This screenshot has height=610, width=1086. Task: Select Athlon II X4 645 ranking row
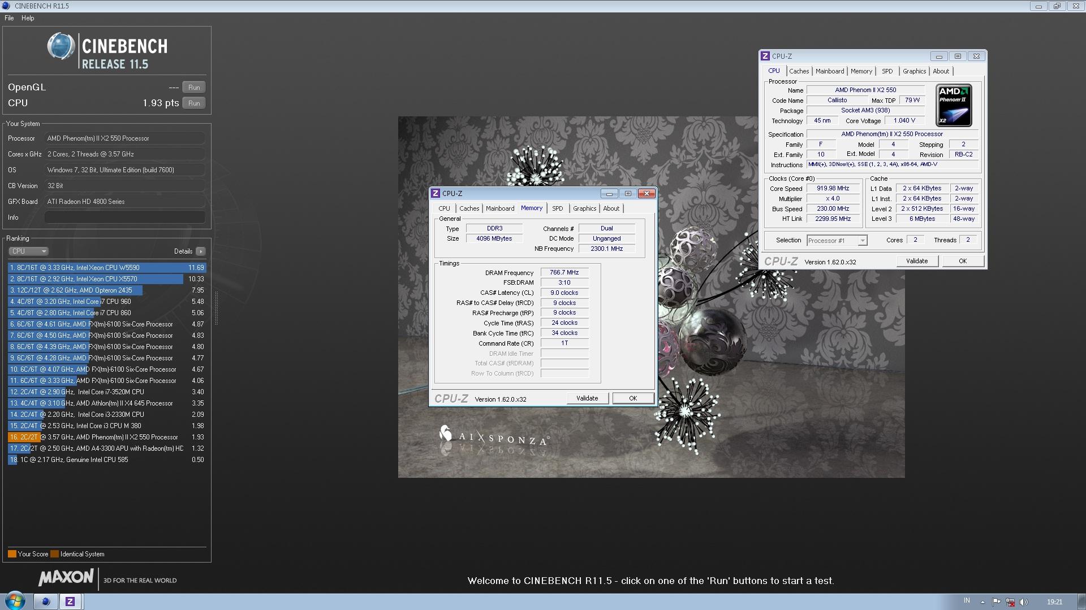[107, 403]
